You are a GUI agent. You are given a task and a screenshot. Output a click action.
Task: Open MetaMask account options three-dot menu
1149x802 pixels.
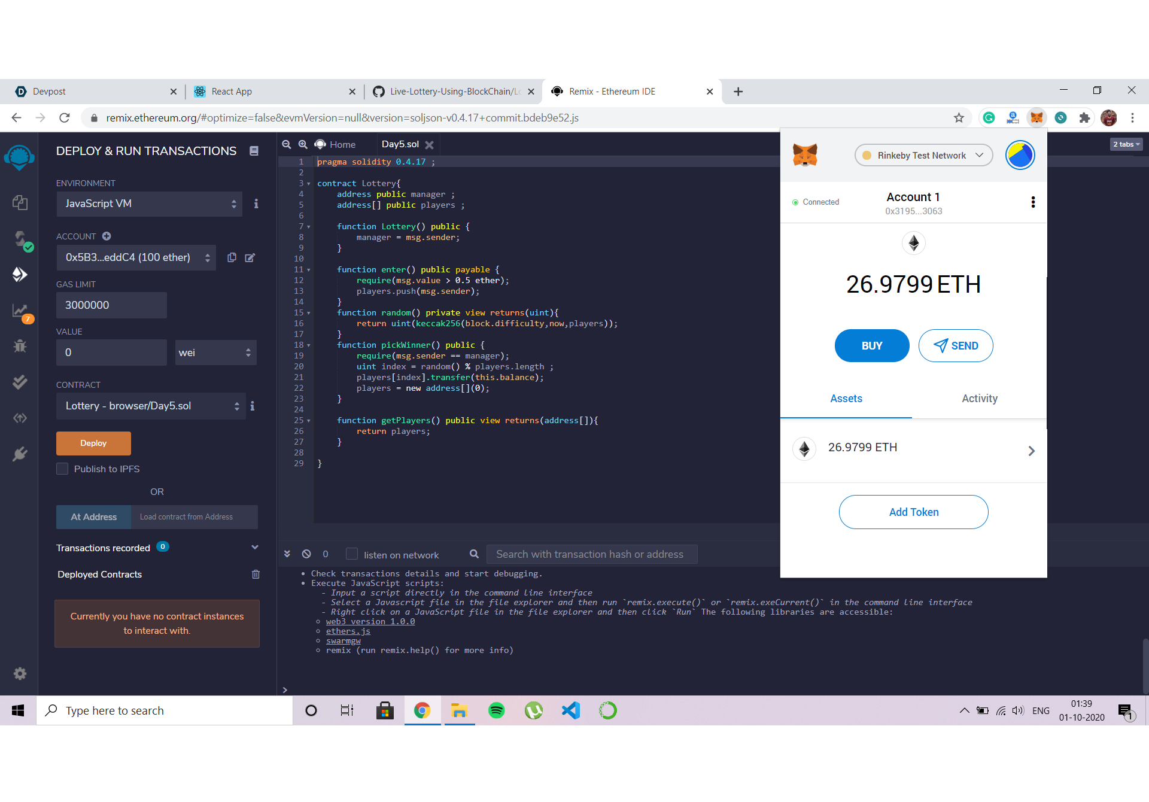pyautogui.click(x=1033, y=202)
